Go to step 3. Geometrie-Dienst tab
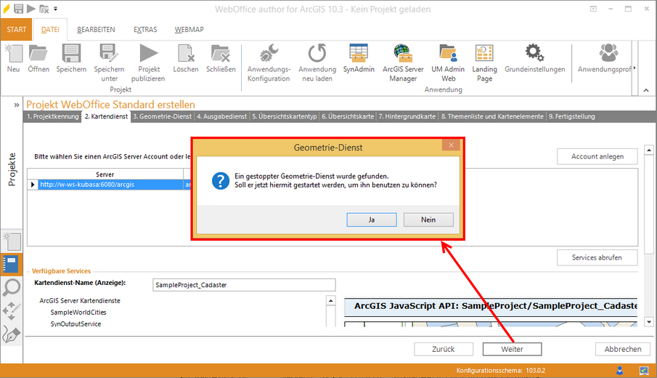Screen dimensions: 657x378 click(163, 116)
